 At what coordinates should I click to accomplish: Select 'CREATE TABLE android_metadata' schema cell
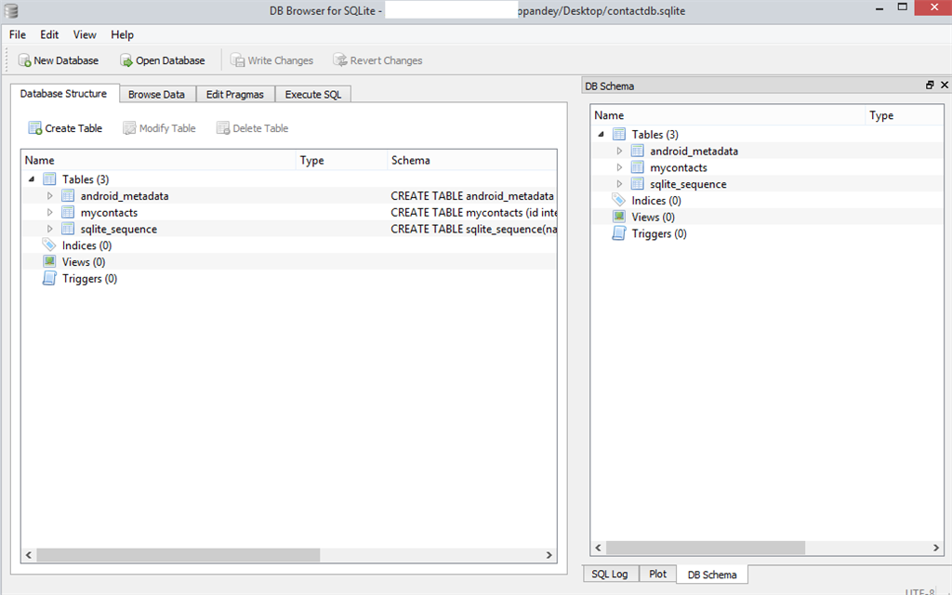472,195
